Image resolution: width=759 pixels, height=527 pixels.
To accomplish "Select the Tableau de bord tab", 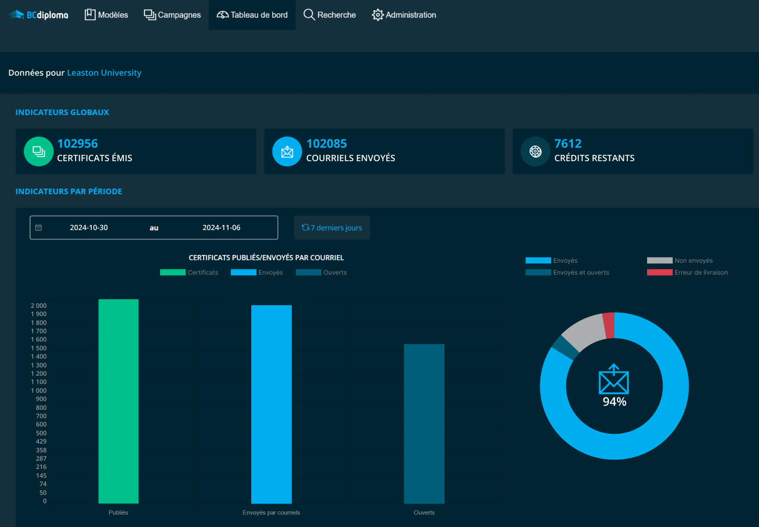I will (x=252, y=15).
